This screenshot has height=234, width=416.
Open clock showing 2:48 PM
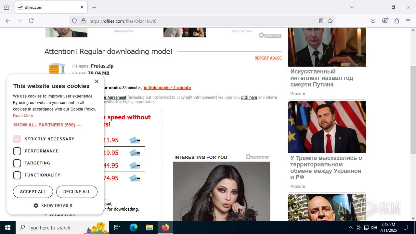388,227
